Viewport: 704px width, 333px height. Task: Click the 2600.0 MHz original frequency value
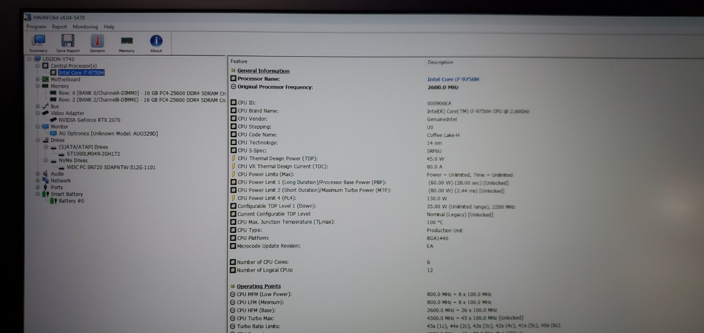(x=443, y=88)
